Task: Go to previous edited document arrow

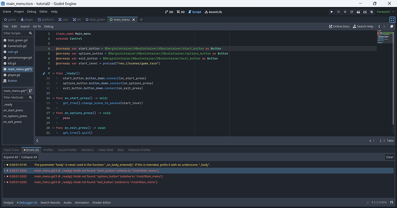Action: 379,26
